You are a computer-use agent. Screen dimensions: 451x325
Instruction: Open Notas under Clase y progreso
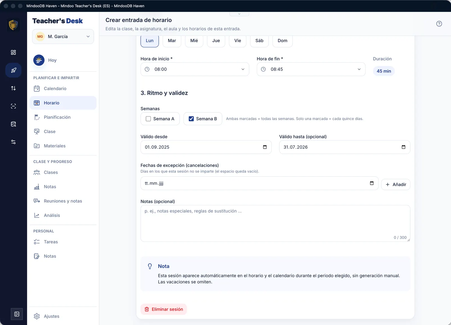click(x=63, y=187)
